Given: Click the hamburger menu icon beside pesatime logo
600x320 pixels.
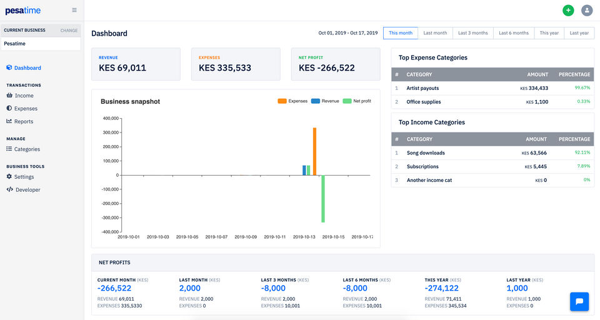Looking at the screenshot, I should point(74,10).
